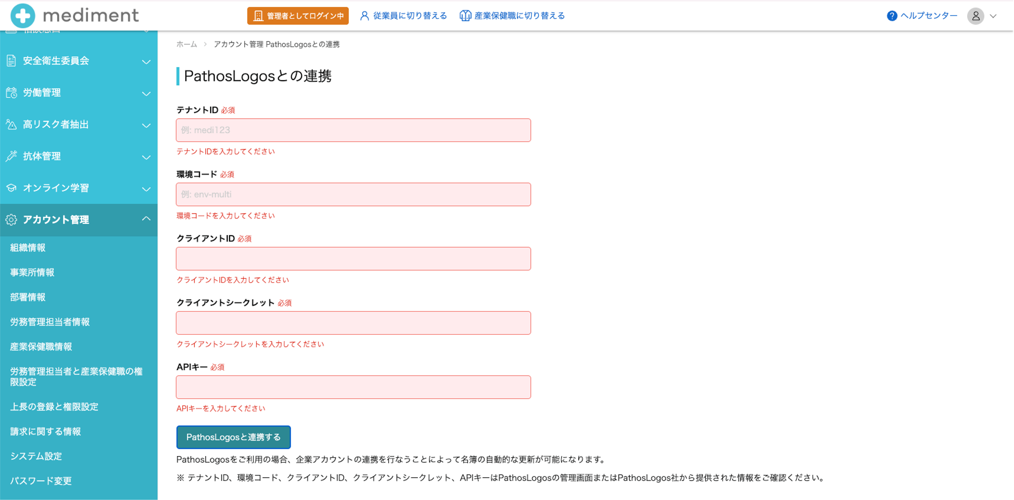Open the user avatar account menu

point(975,16)
